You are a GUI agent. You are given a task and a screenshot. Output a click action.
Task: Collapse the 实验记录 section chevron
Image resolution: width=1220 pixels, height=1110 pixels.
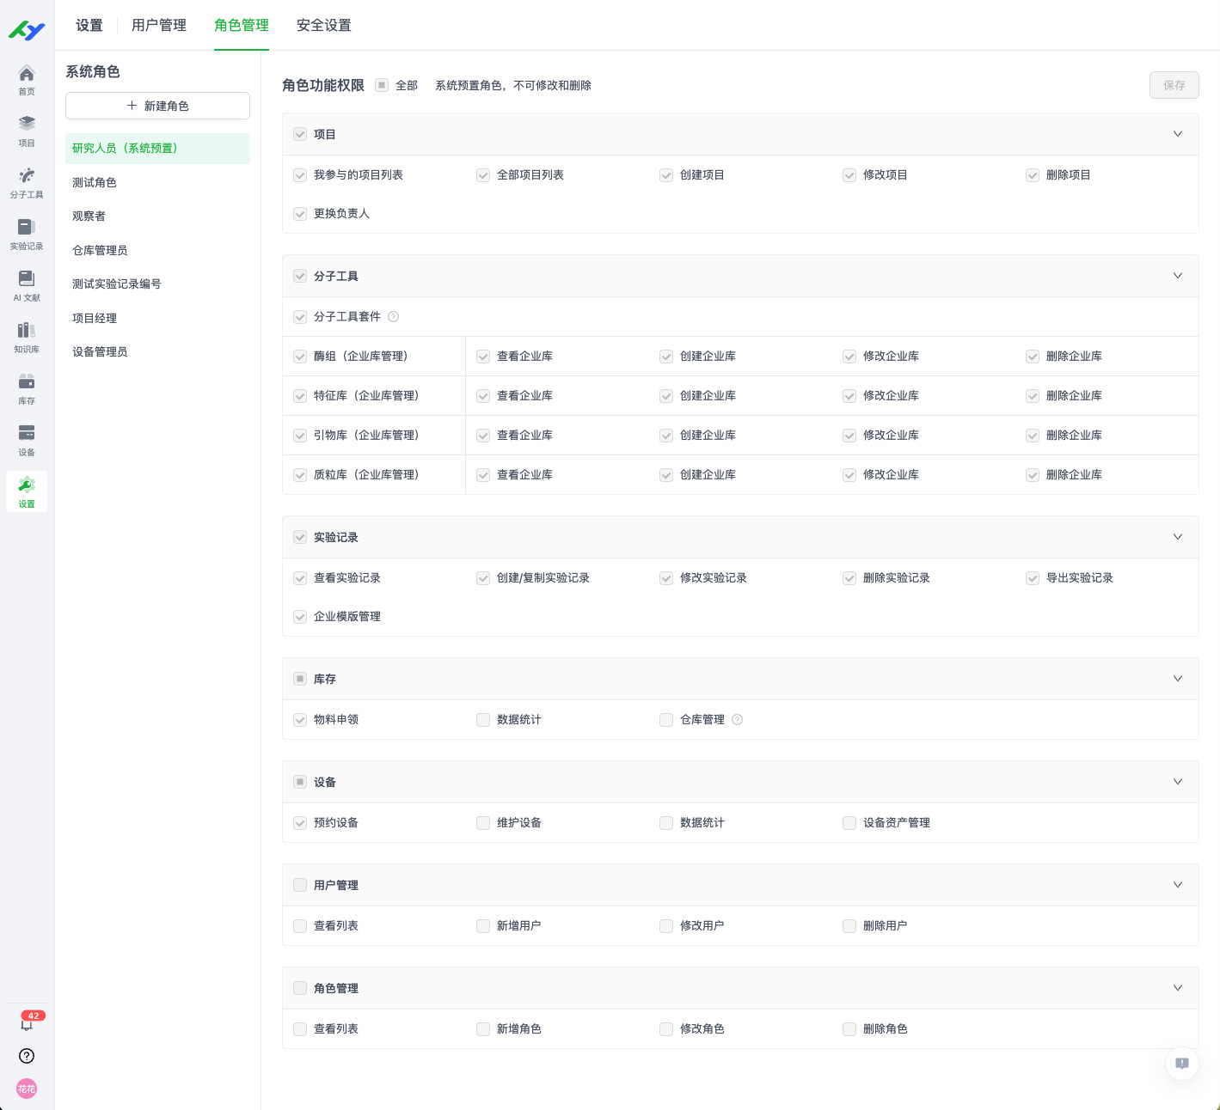tap(1177, 537)
